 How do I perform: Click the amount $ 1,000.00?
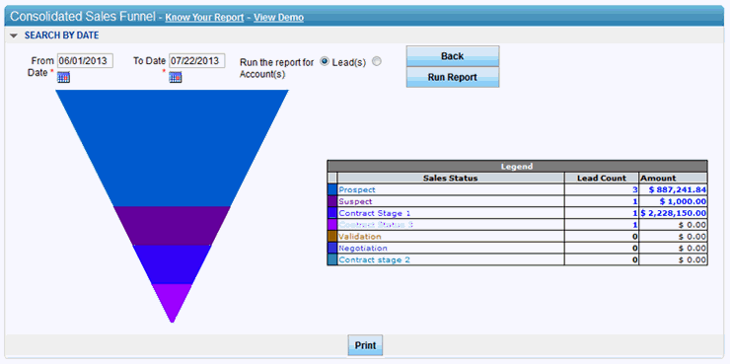[x=683, y=201]
